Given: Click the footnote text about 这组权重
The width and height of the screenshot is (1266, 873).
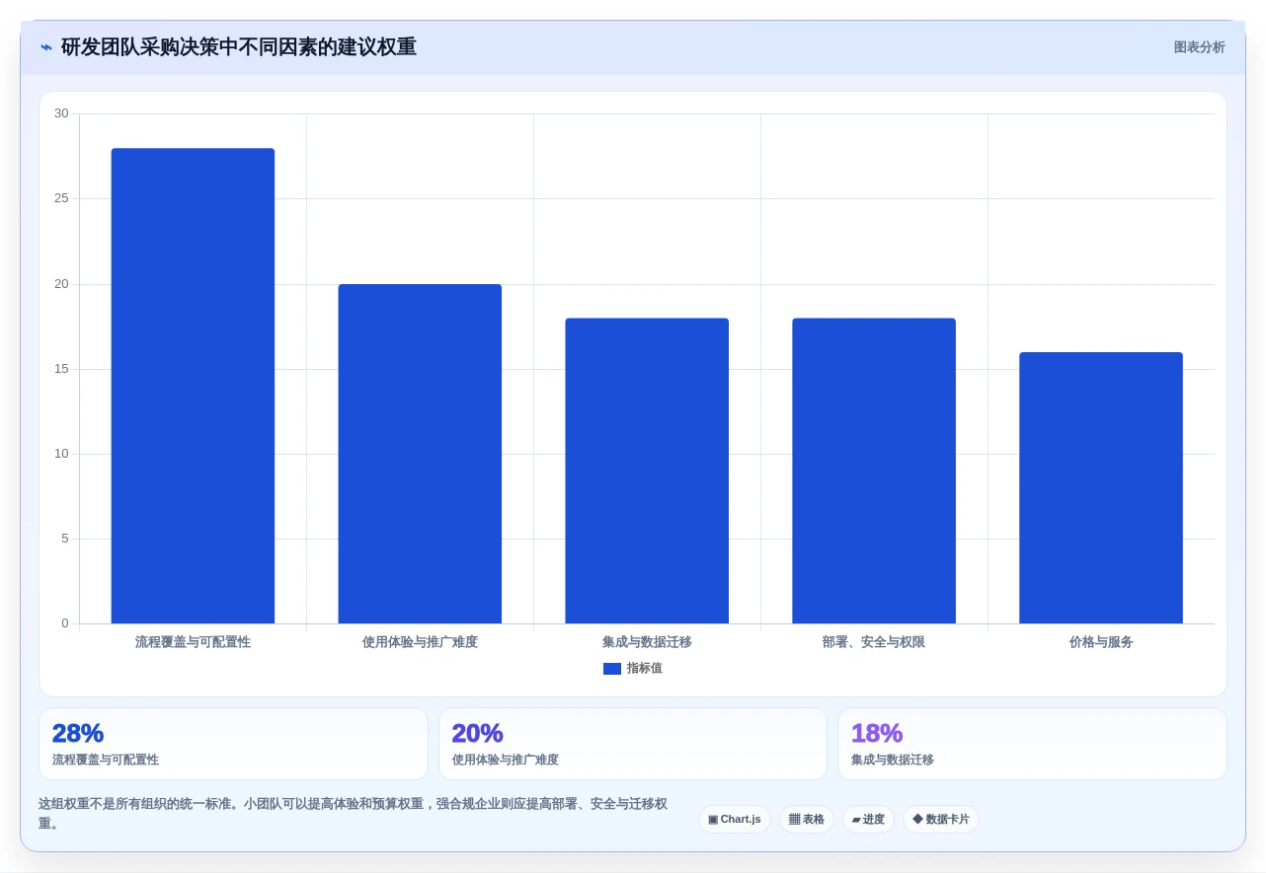Looking at the screenshot, I should 354,814.
